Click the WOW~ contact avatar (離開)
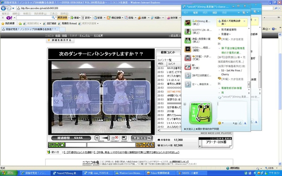 click(188, 49)
